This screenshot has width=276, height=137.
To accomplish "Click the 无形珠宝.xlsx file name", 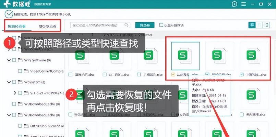I will tap(255, 115).
